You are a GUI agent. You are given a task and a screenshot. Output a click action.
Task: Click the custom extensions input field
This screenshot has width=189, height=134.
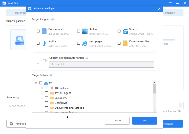101,65
